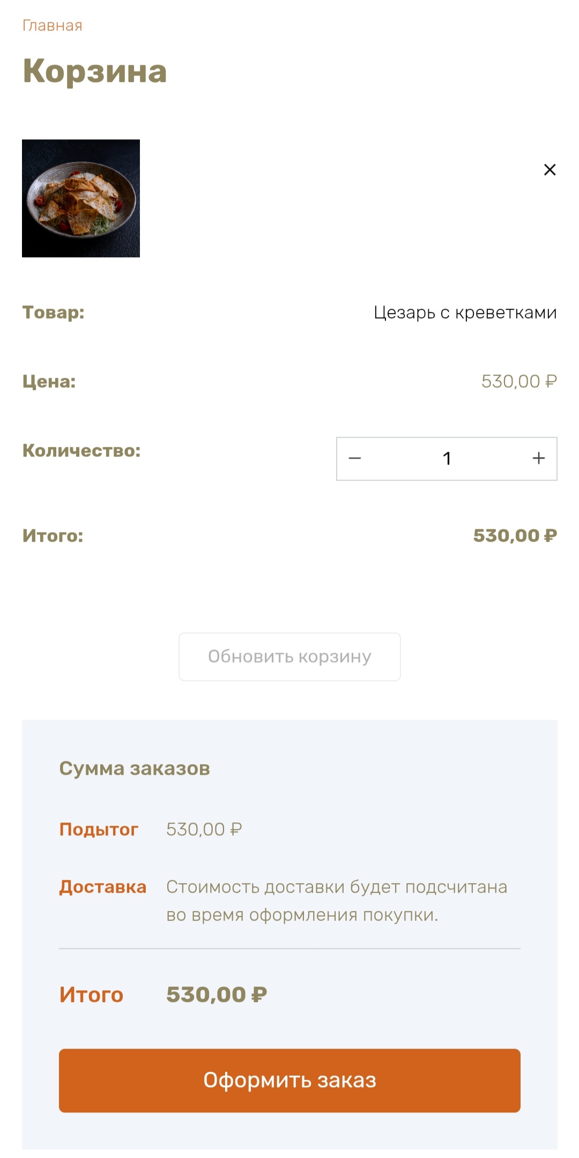Click the final order total amount
This screenshot has width=579, height=1158.
coord(217,995)
